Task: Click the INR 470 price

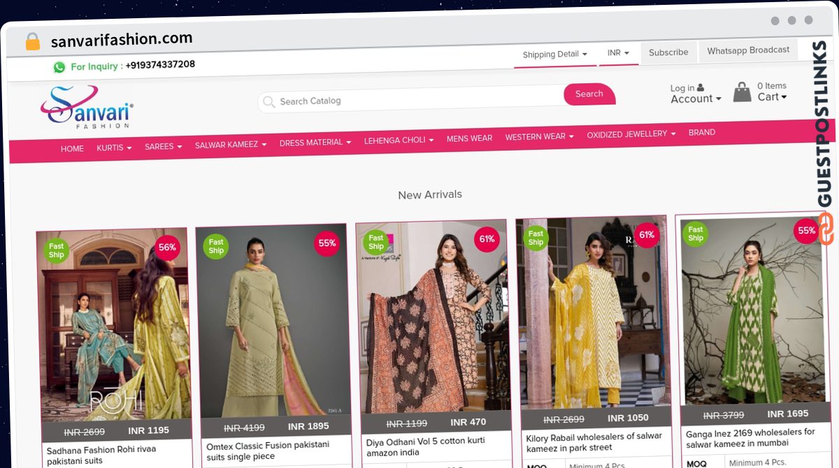Action: coord(468,423)
